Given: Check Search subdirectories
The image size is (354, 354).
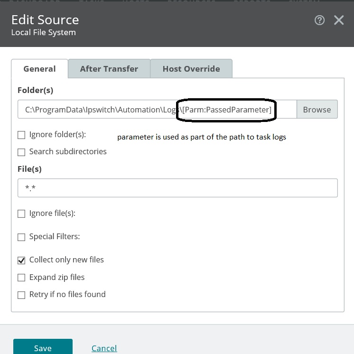Looking at the screenshot, I should [x=21, y=152].
